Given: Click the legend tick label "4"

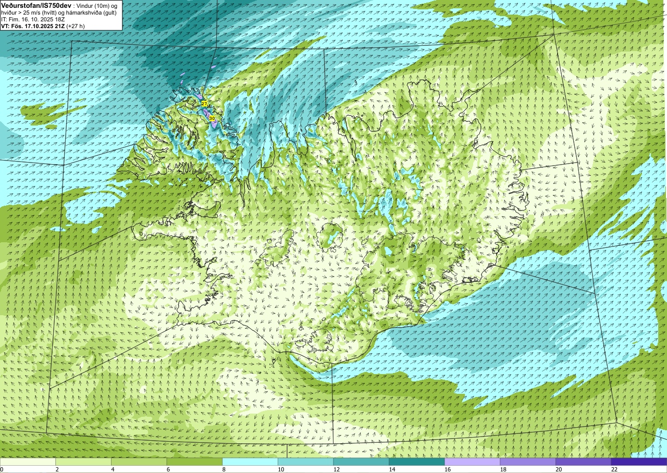Looking at the screenshot, I should [113, 469].
